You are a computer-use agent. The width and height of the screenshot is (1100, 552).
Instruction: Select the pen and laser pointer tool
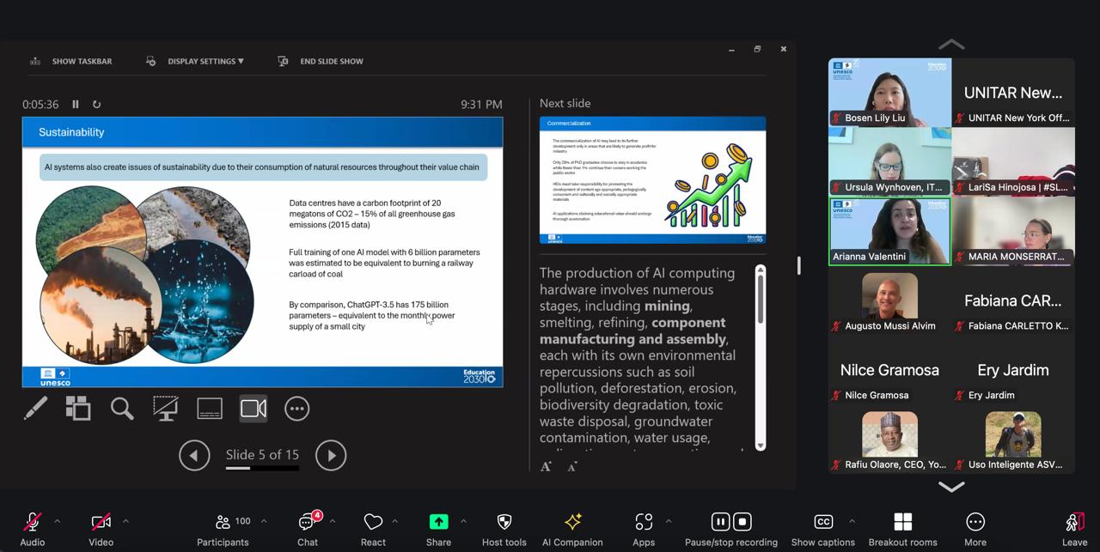coord(35,409)
